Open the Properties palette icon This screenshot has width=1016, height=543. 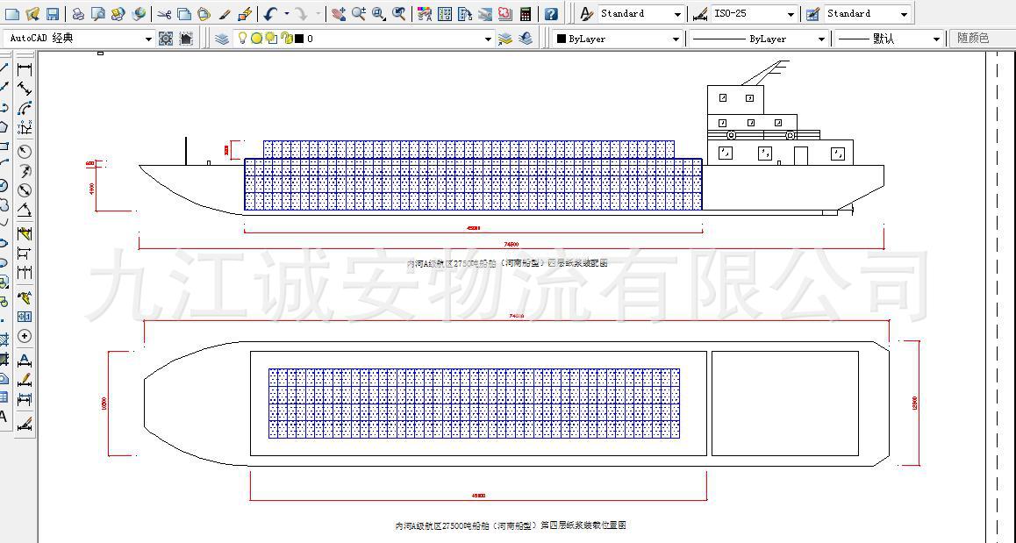[425, 14]
